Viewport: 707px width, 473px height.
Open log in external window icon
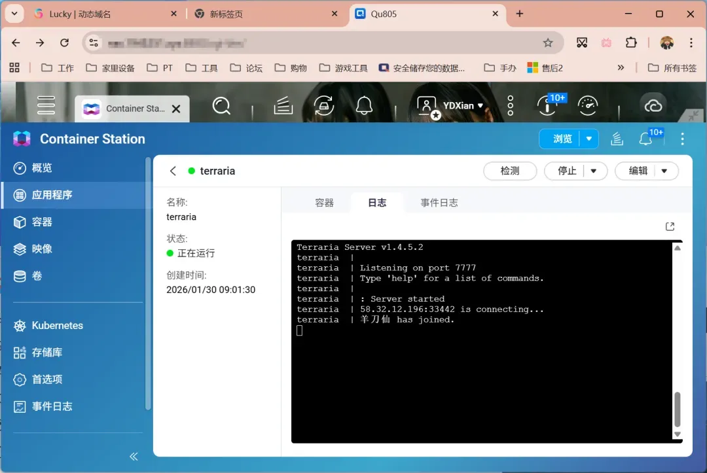pos(670,226)
